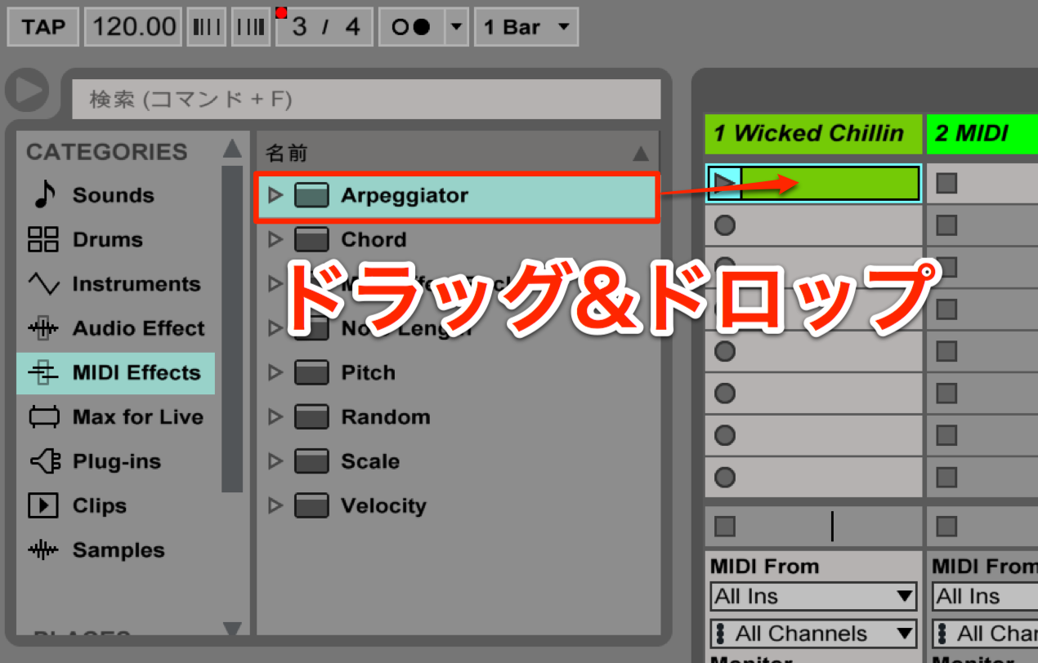
Task: Click track 2's first slot stop button
Action: tap(946, 183)
